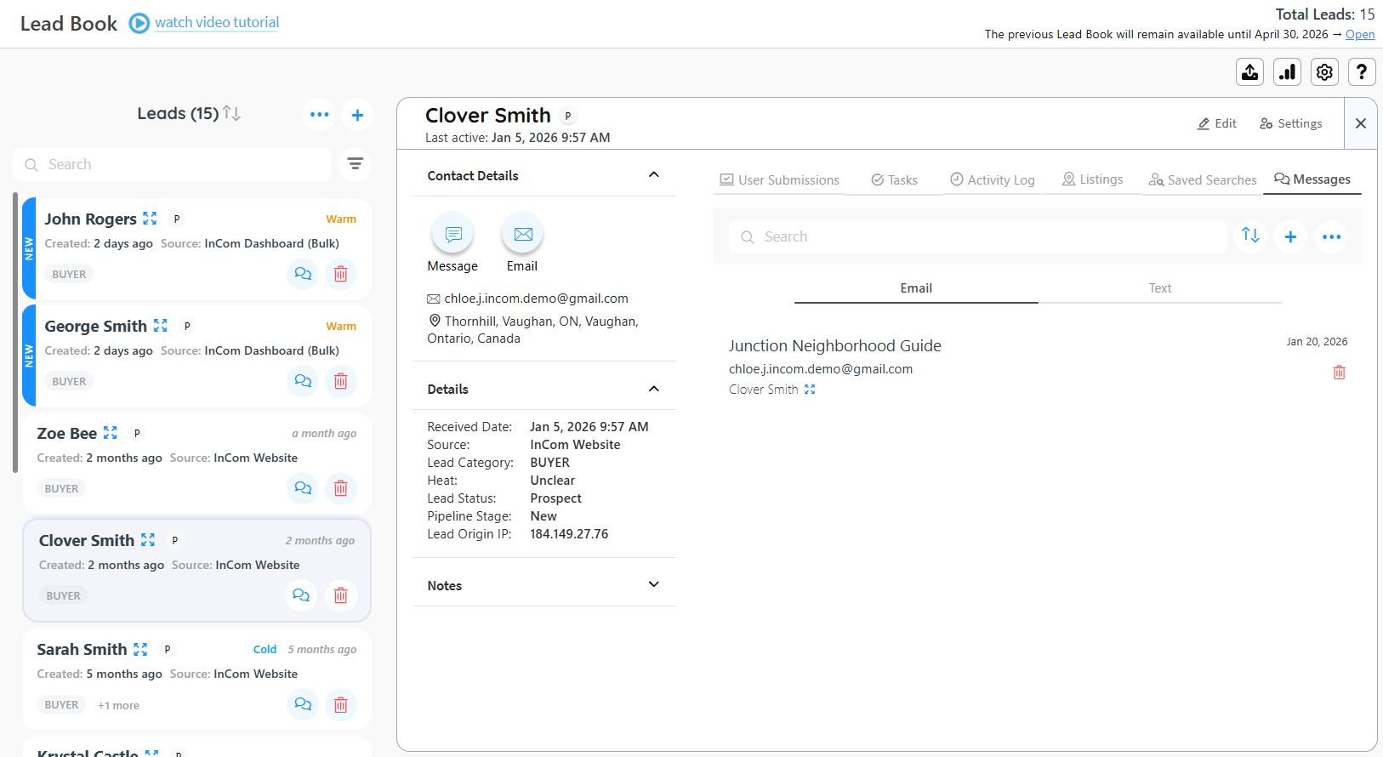This screenshot has height=757, width=1383.
Task: Switch to the Activity Log tab
Action: point(992,180)
